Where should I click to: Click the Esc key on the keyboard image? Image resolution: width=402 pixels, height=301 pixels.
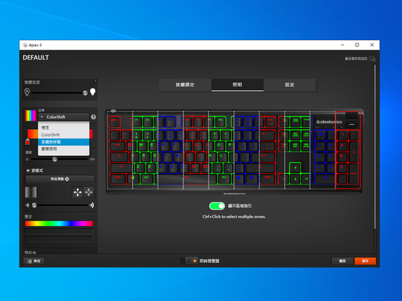[114, 122]
